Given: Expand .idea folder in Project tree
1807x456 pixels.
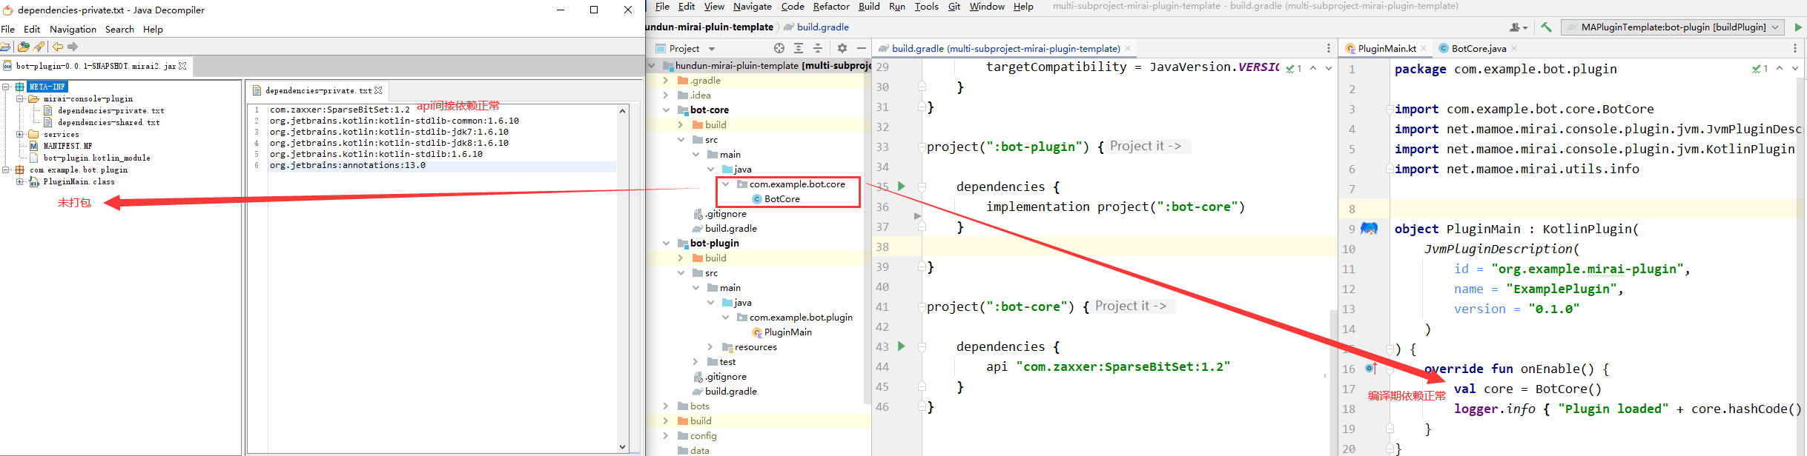Looking at the screenshot, I should 666,95.
